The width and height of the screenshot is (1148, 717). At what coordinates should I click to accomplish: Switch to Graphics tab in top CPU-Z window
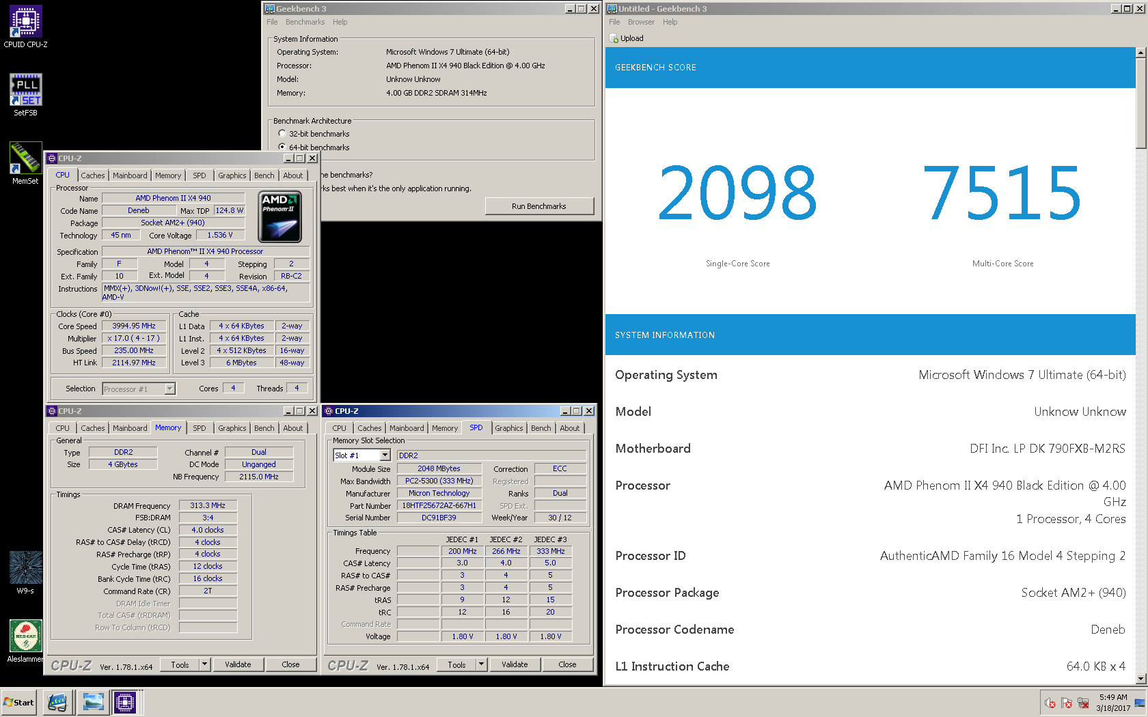click(232, 175)
